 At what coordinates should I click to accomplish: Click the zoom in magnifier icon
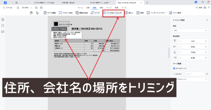[x=41, y=8]
